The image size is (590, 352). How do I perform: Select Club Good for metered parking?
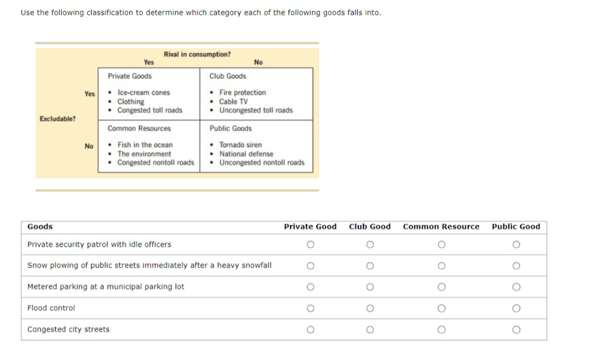click(x=370, y=287)
